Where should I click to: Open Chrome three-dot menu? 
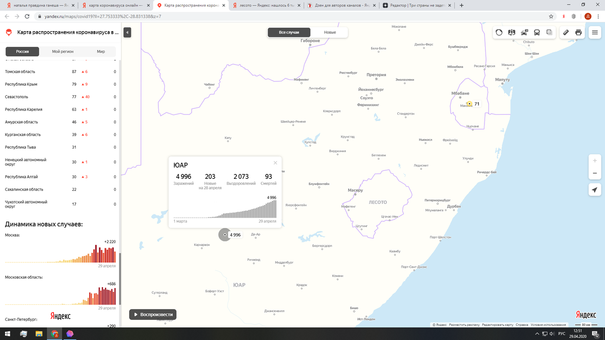[598, 16]
